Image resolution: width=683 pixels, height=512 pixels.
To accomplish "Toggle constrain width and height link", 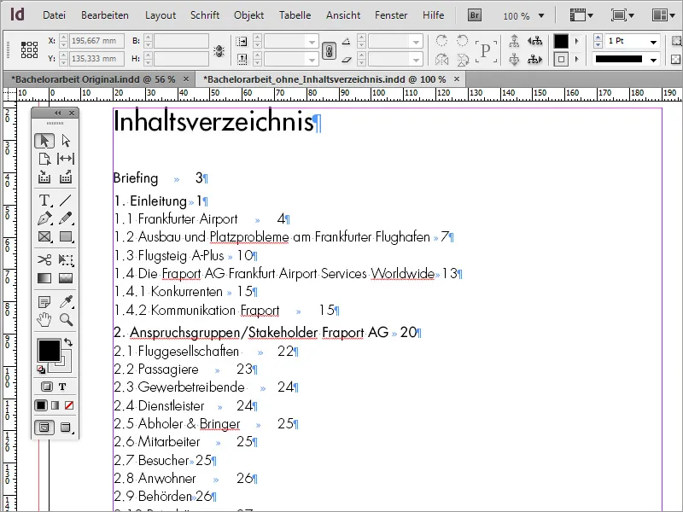I will (x=219, y=51).
